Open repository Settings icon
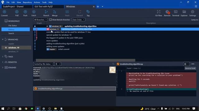 click(192, 13)
